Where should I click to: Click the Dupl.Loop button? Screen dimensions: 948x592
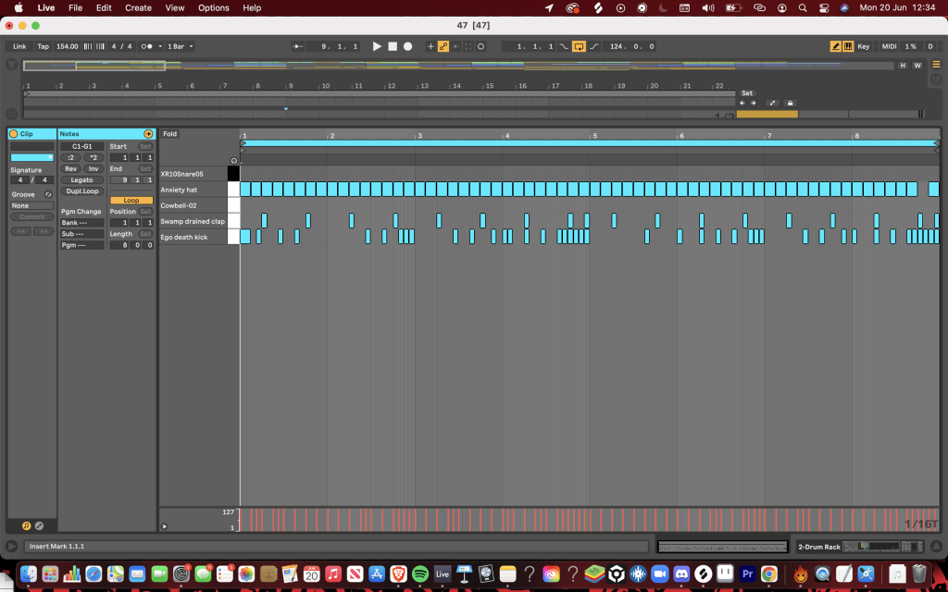[x=82, y=191]
